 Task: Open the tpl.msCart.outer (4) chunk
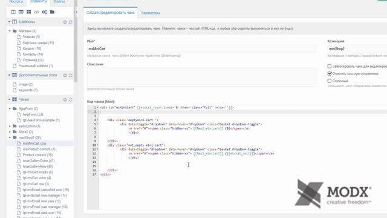pos(37,177)
